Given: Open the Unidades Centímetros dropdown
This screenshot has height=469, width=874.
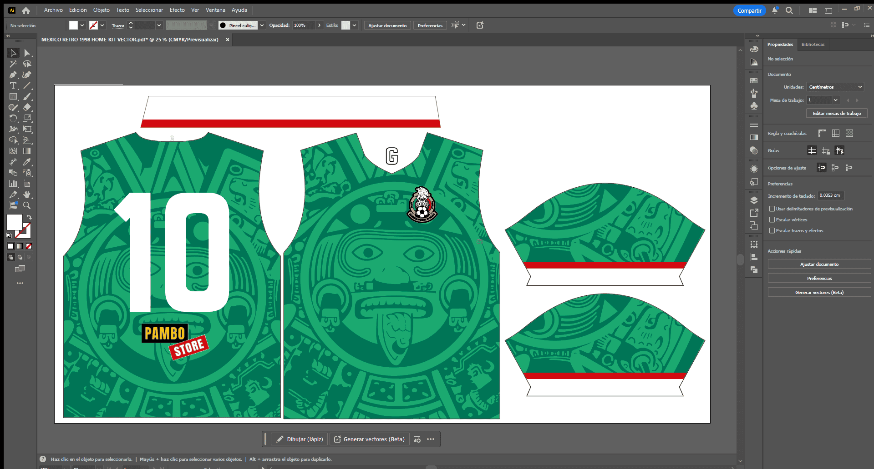Looking at the screenshot, I should 835,87.
